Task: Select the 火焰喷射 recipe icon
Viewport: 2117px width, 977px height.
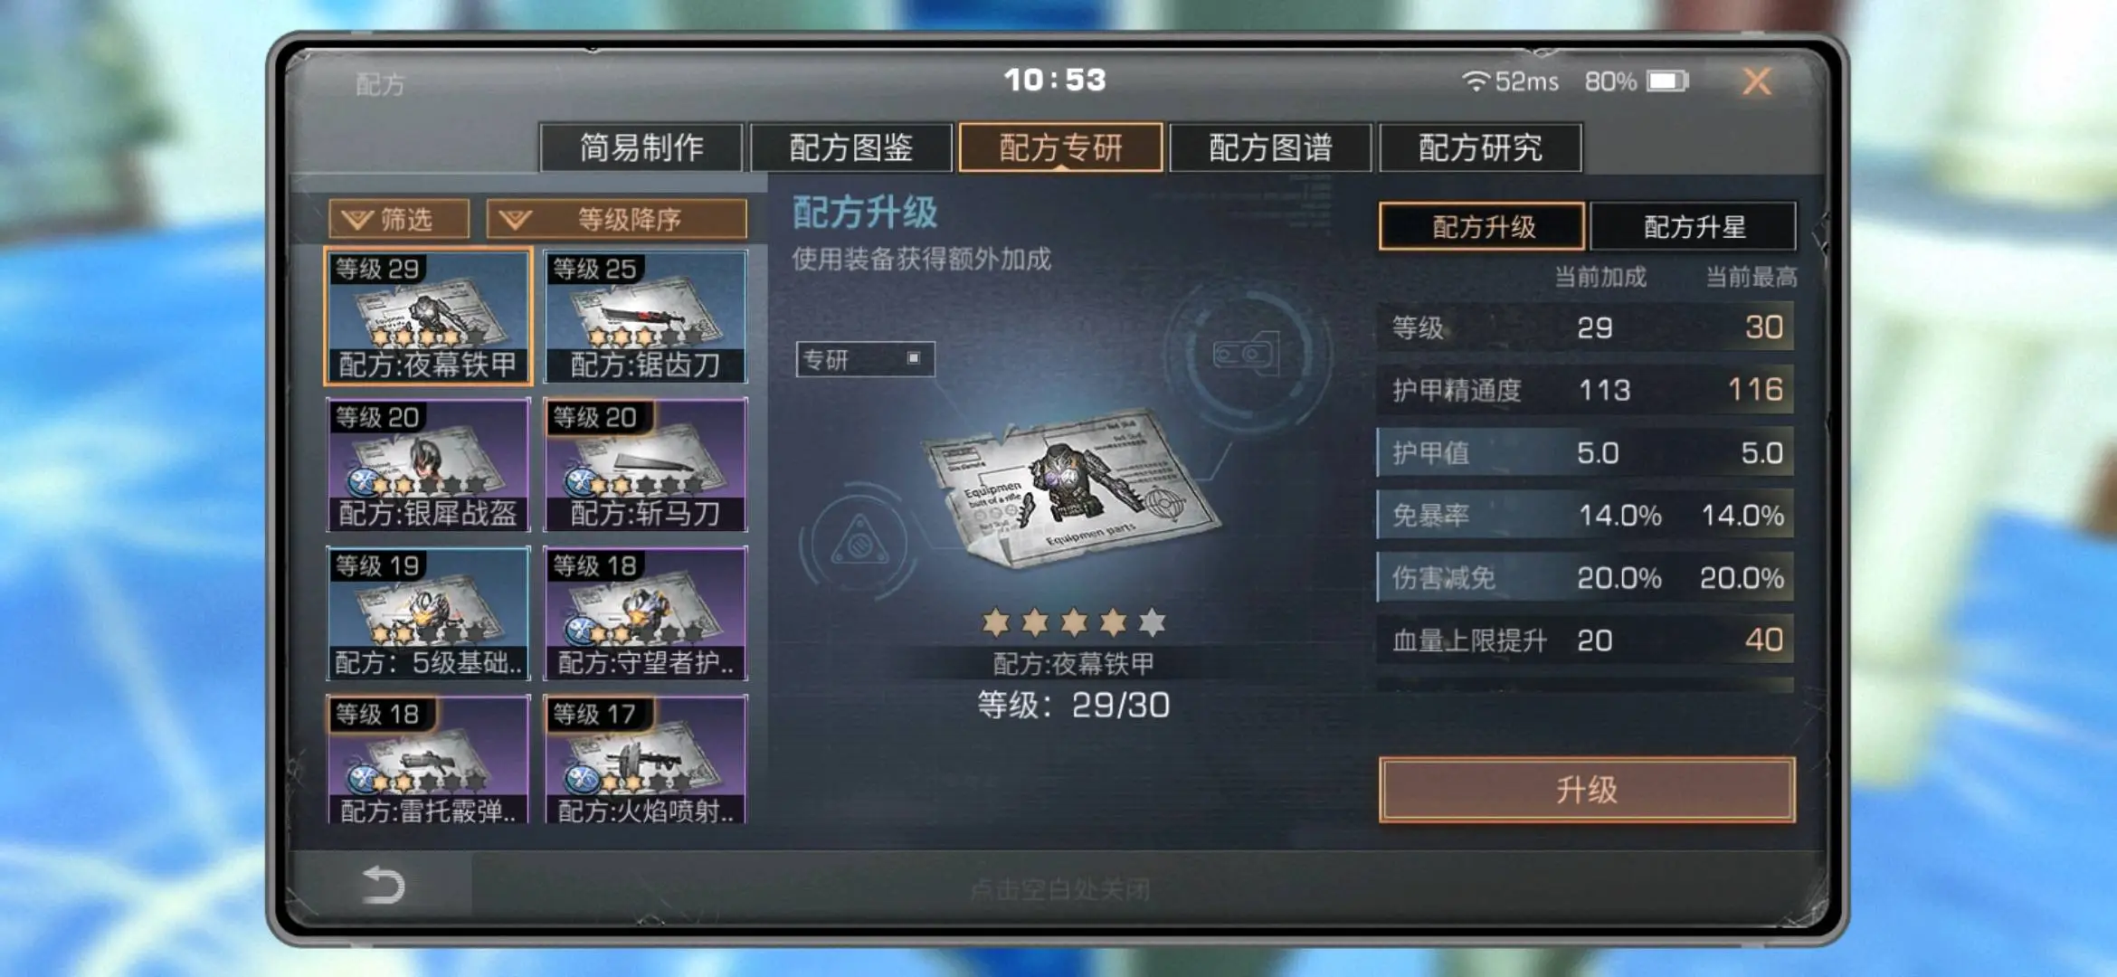Action: coord(645,760)
